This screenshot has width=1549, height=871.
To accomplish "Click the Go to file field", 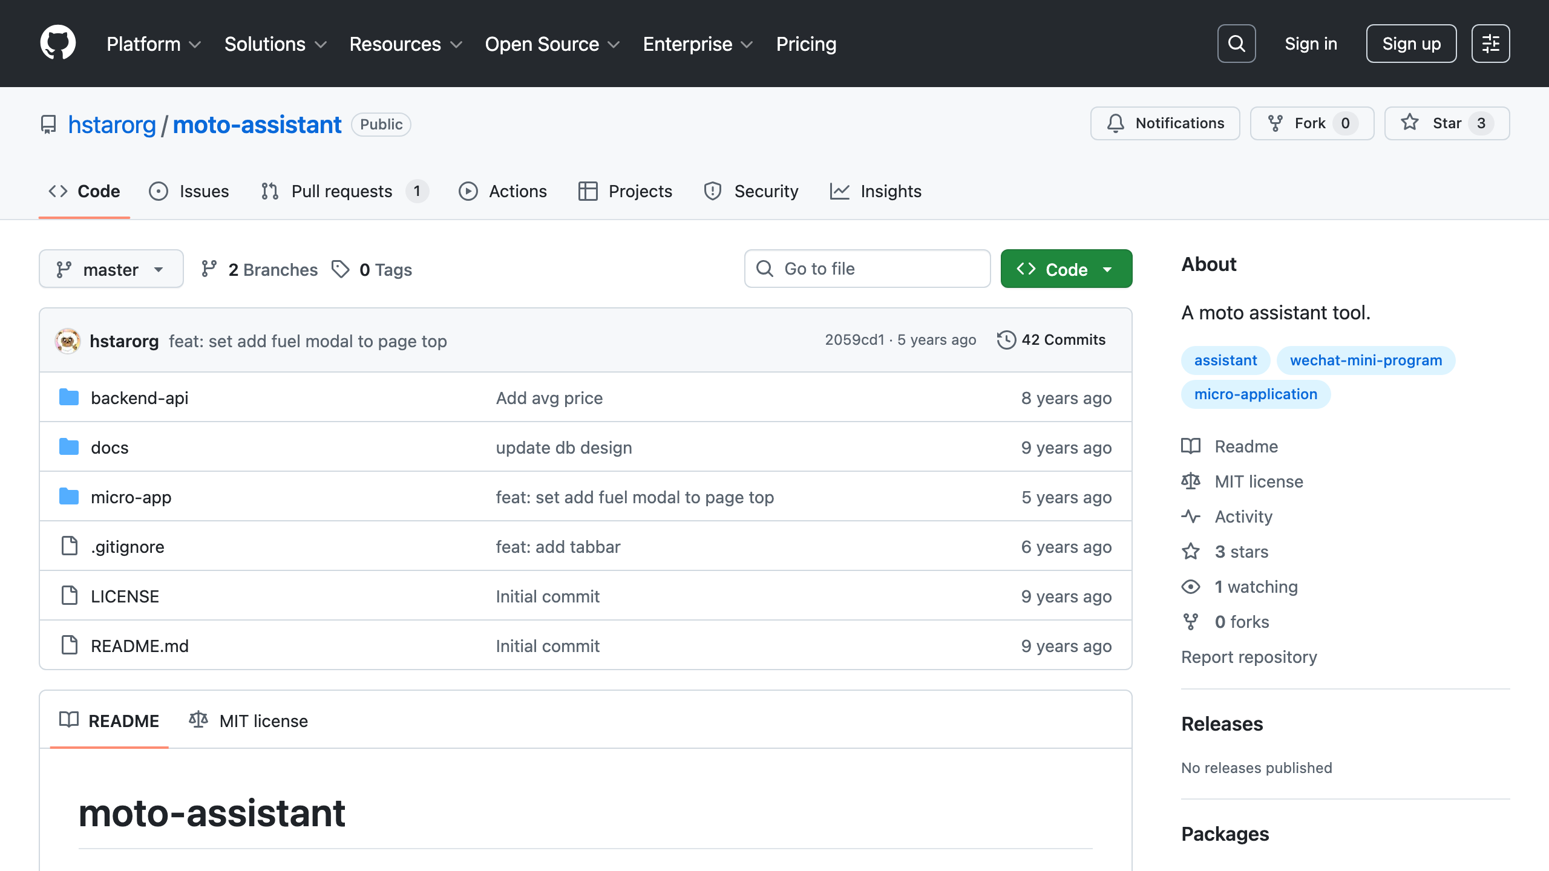I will 867,269.
